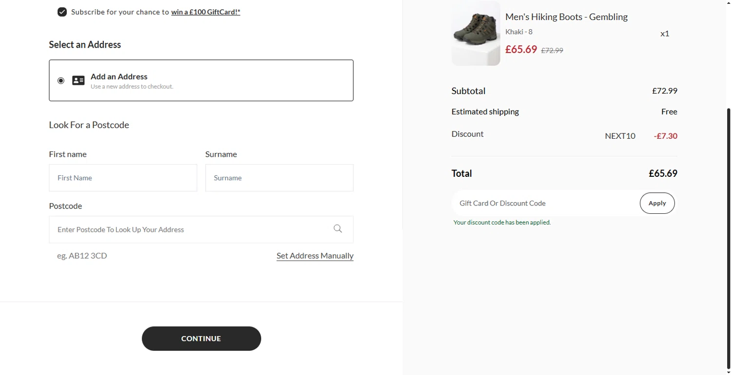Click the Gift Card Or Discount Code field

(x=545, y=203)
